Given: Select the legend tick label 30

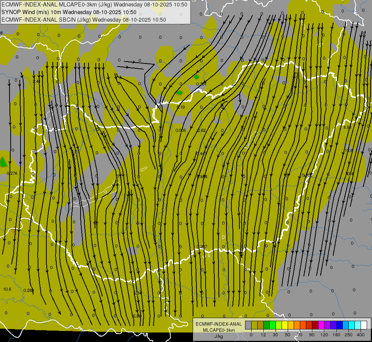Looking at the screenshot, I should coord(275,335).
